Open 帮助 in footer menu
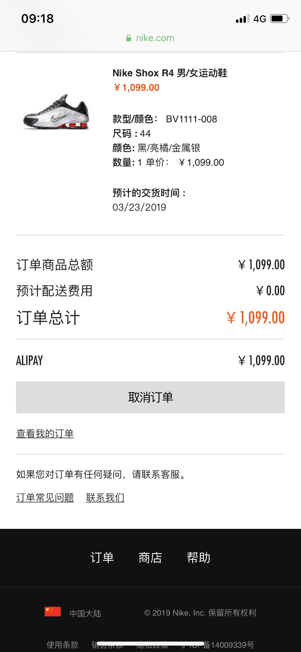This screenshot has height=652, width=301. pyautogui.click(x=198, y=558)
